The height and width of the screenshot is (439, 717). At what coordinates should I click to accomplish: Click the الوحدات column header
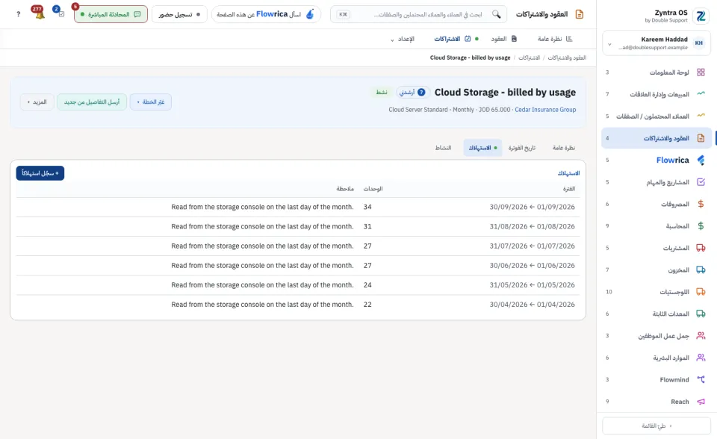373,189
